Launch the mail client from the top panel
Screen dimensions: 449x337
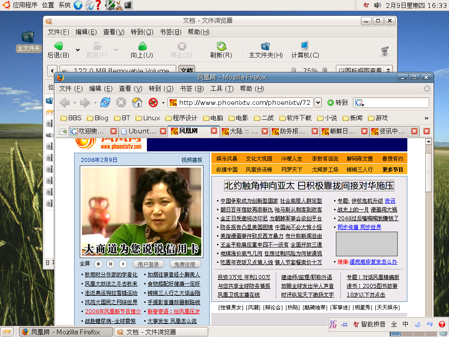pos(89,5)
